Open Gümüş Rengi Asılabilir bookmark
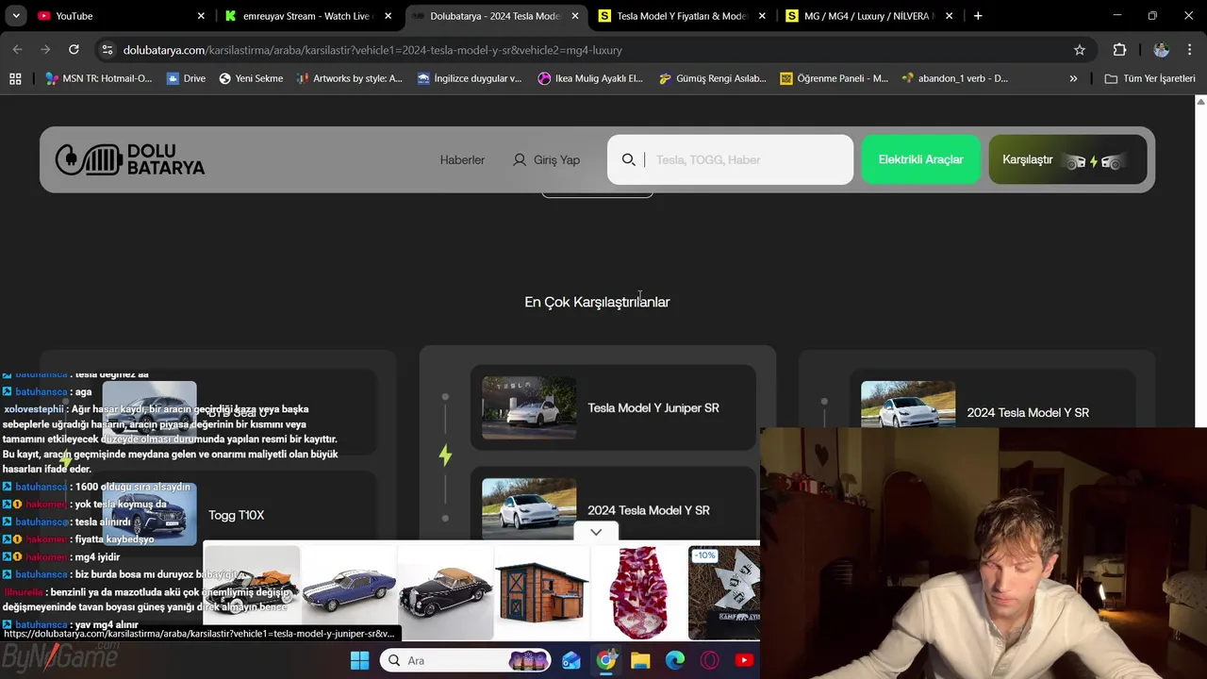This screenshot has width=1207, height=679. (712, 78)
